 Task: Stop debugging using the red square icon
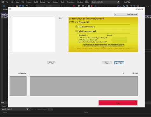pyautogui.click(x=92, y=6)
